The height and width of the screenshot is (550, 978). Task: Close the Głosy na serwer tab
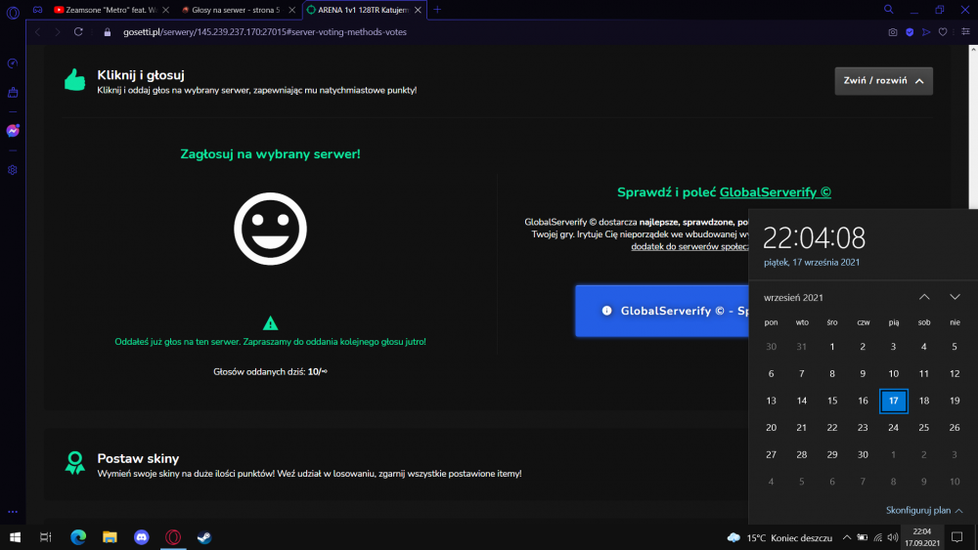[x=291, y=10]
